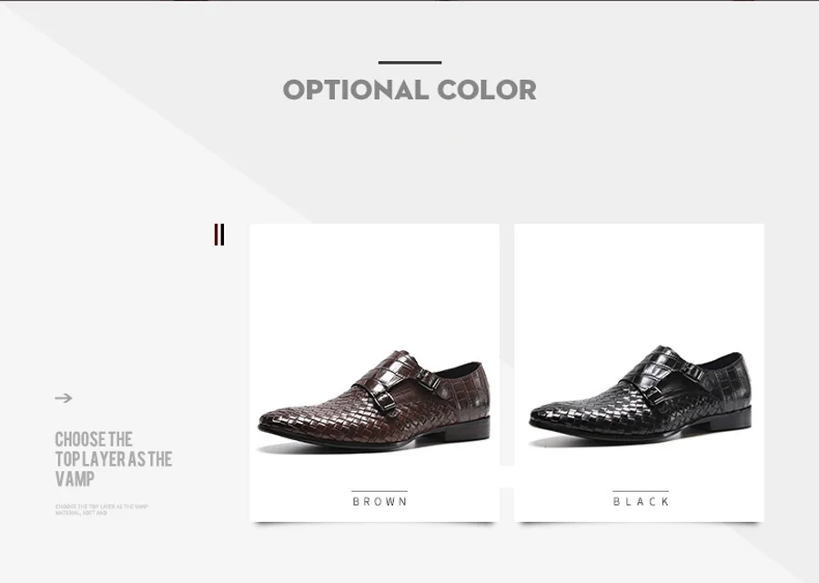Select the BLACK color label
This screenshot has height=583, width=819.
641,501
